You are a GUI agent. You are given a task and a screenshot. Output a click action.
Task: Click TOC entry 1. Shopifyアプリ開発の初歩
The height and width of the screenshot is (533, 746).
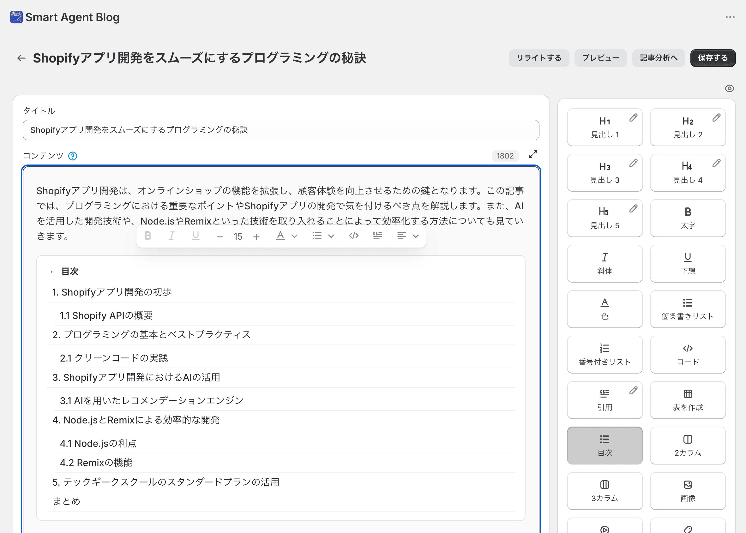112,292
